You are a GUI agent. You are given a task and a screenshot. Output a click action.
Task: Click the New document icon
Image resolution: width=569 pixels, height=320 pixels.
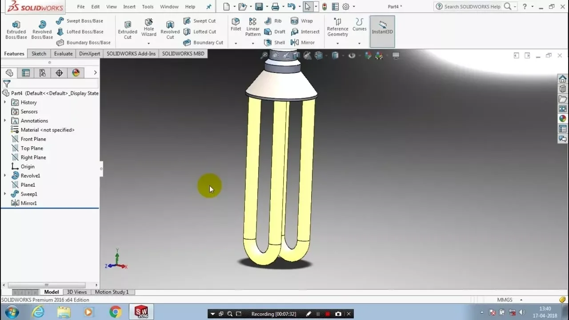click(227, 7)
